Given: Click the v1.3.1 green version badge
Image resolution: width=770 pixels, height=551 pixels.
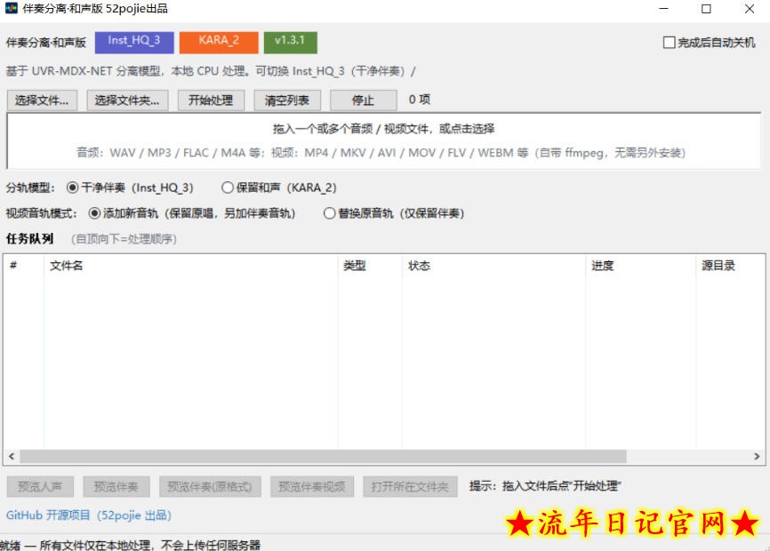Looking at the screenshot, I should [290, 42].
